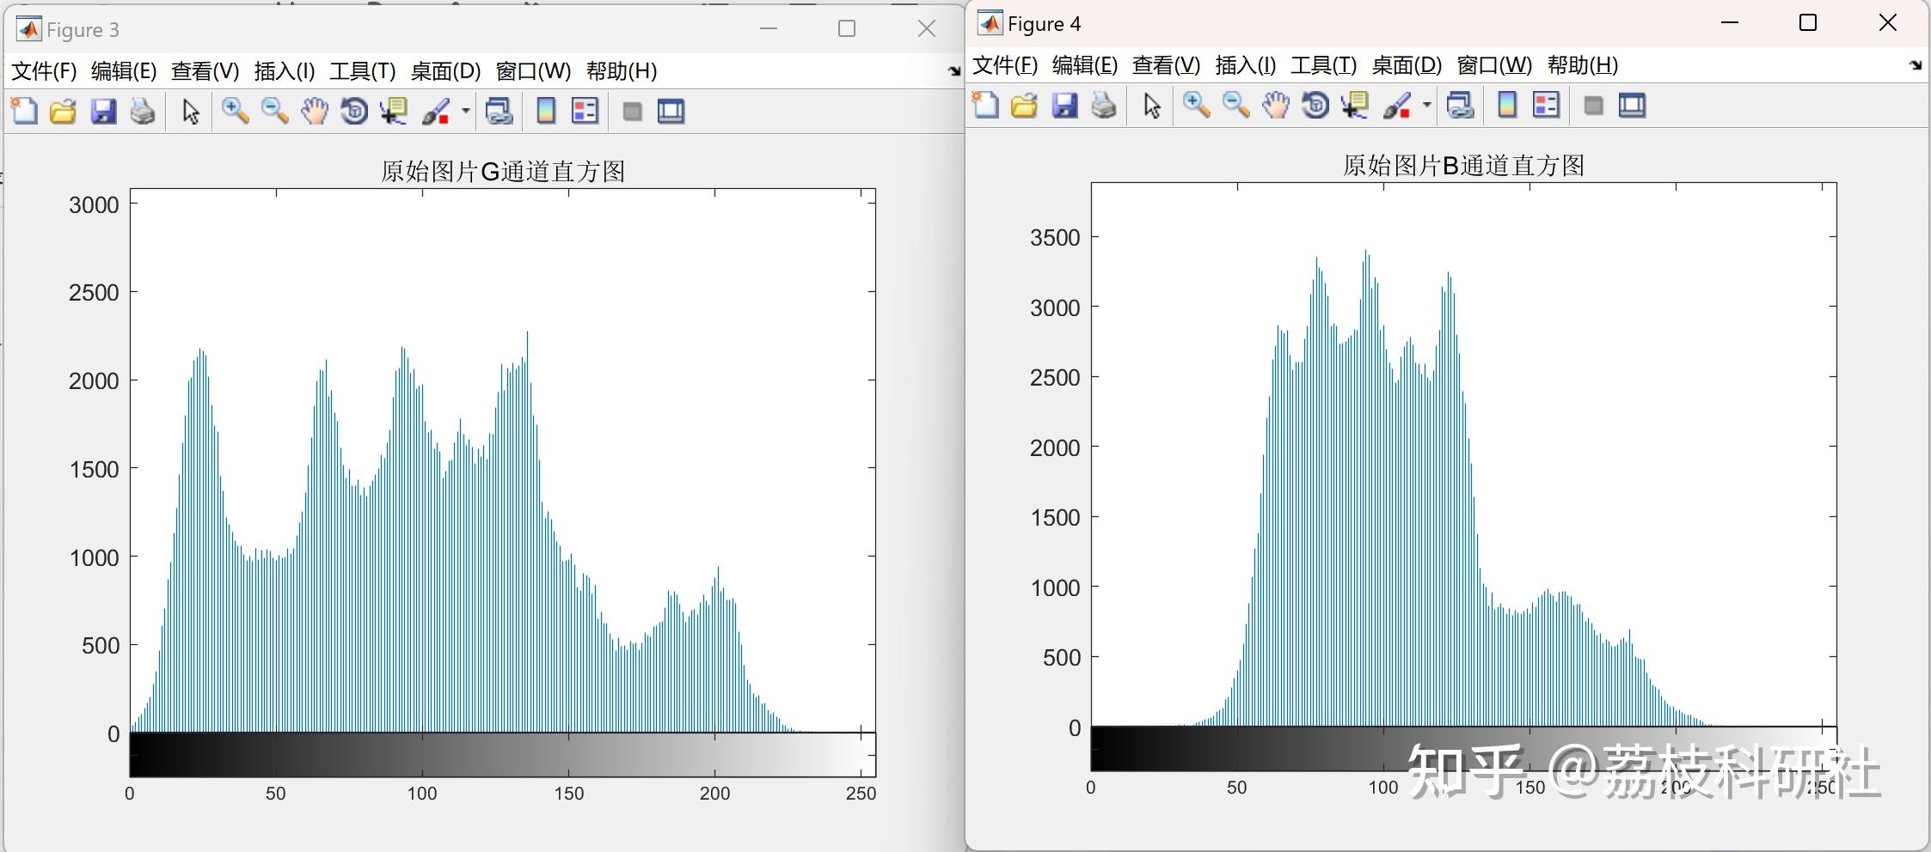Create a new figure from Figure 4 toolbar
Viewport: 1931px width, 852px height.
pos(985,105)
